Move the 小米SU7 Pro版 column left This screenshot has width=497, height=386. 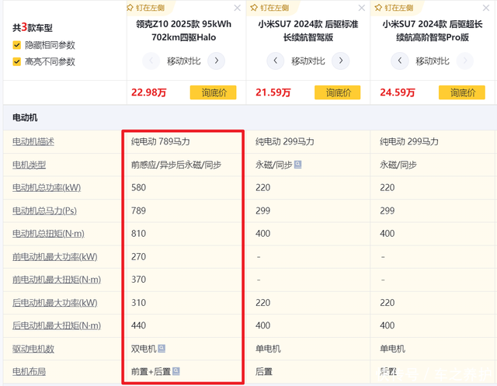(x=400, y=61)
